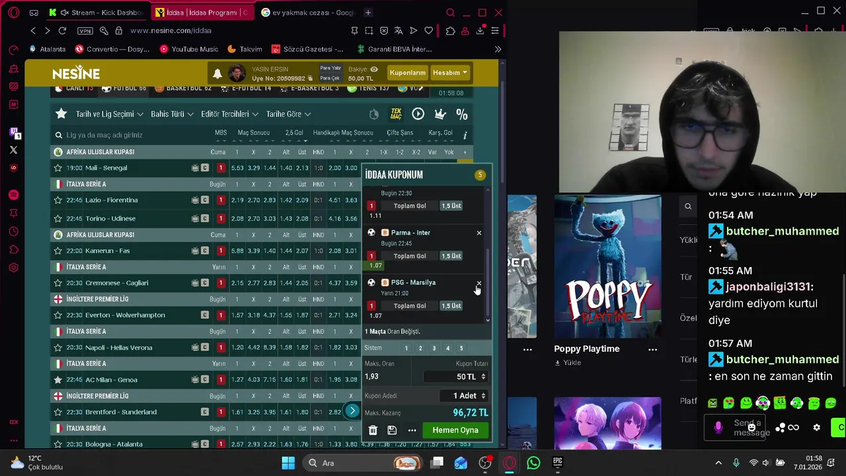Open Opera sidebar settings gear

point(13,268)
